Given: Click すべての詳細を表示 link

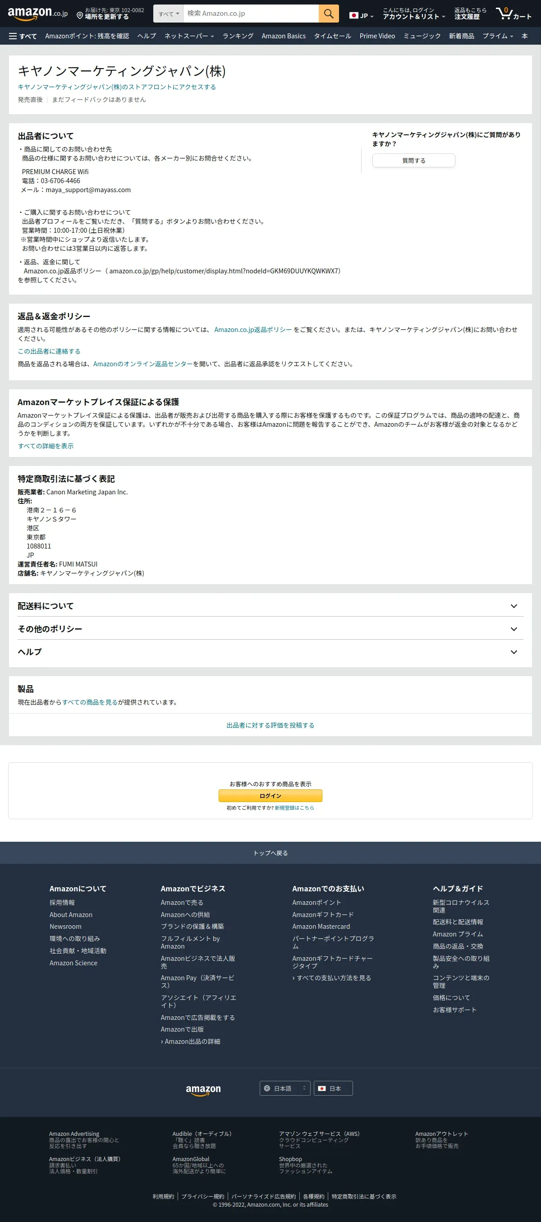Looking at the screenshot, I should 46,446.
